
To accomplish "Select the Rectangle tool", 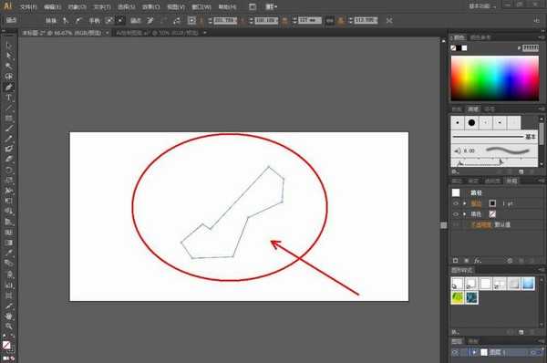I will pos(9,119).
